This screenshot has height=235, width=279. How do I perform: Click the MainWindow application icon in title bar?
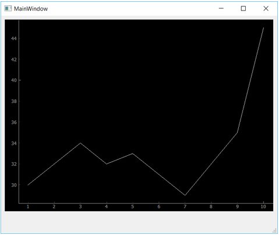click(x=8, y=9)
